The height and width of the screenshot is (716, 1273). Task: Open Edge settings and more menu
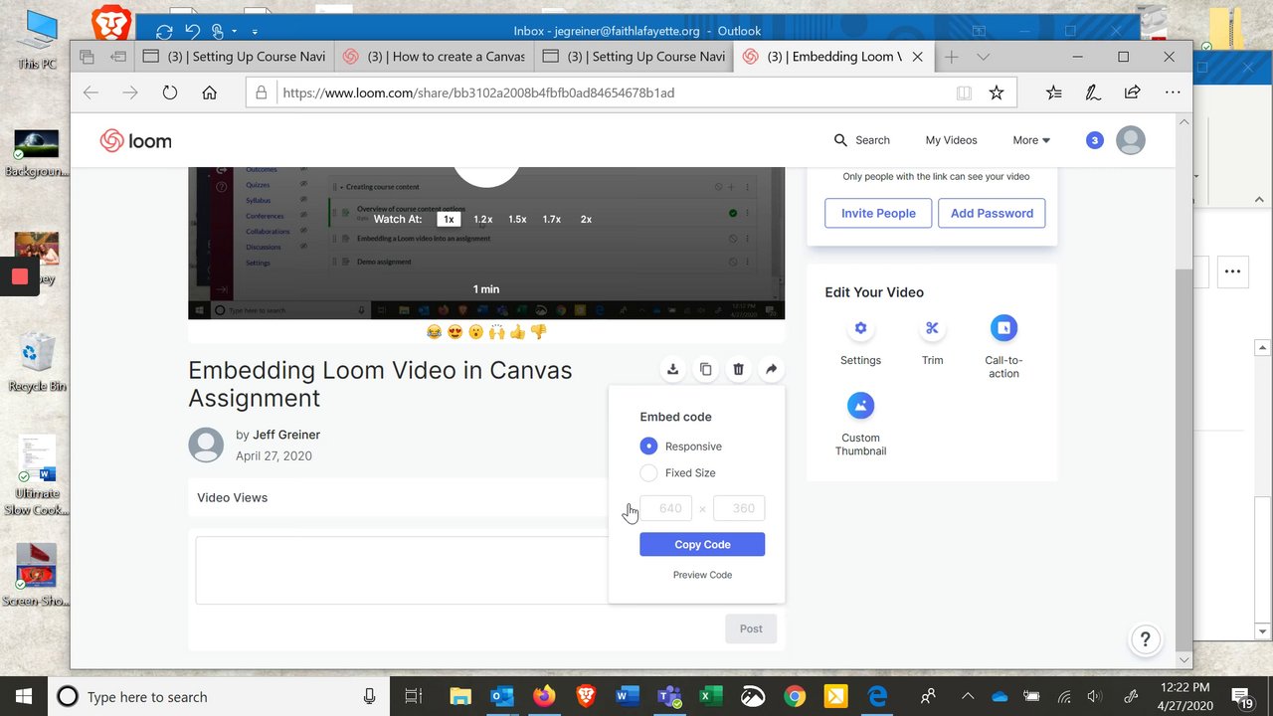click(1173, 92)
